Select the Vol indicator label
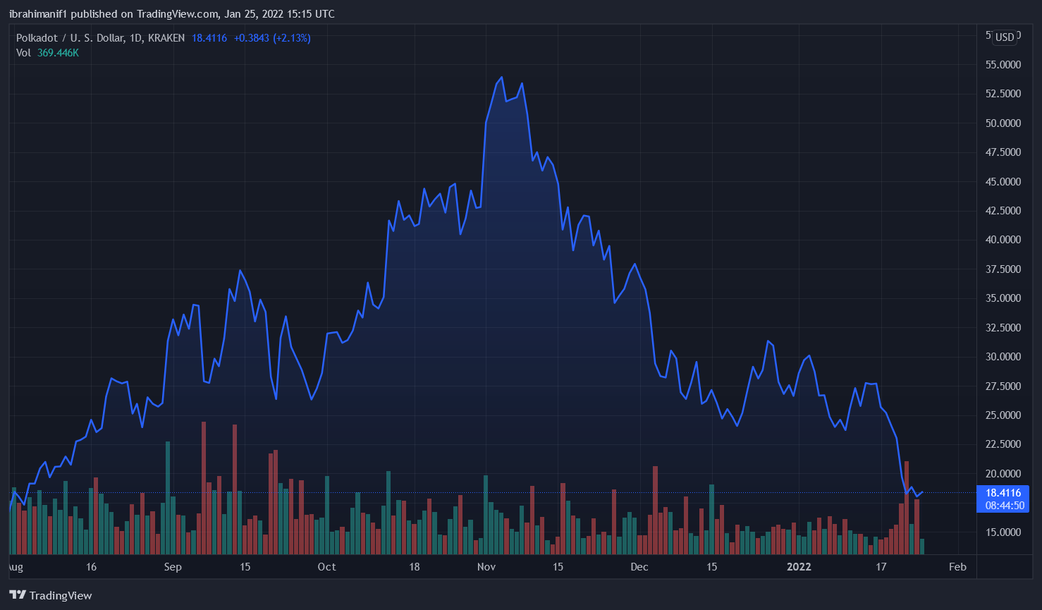 23,53
